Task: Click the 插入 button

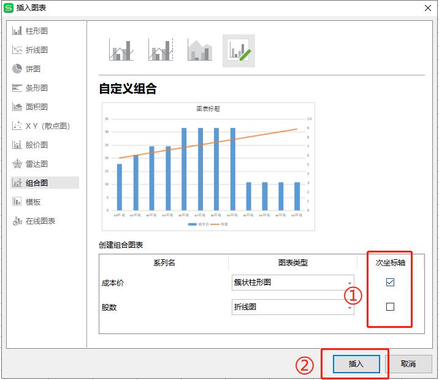Action: pyautogui.click(x=356, y=363)
